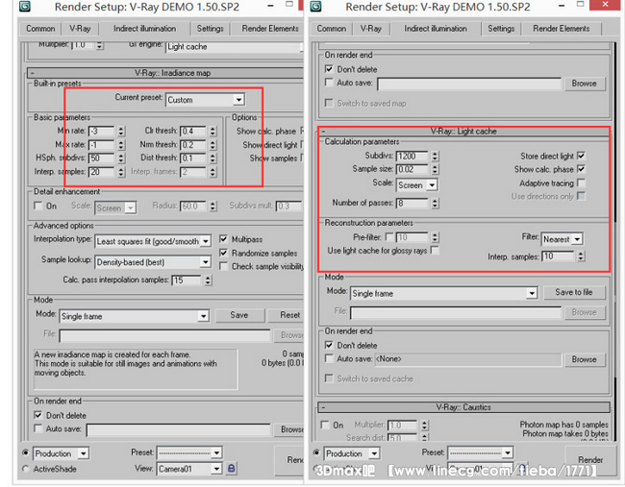625x487 pixels.
Task: Click the Dist thresh value field
Action: (x=193, y=158)
